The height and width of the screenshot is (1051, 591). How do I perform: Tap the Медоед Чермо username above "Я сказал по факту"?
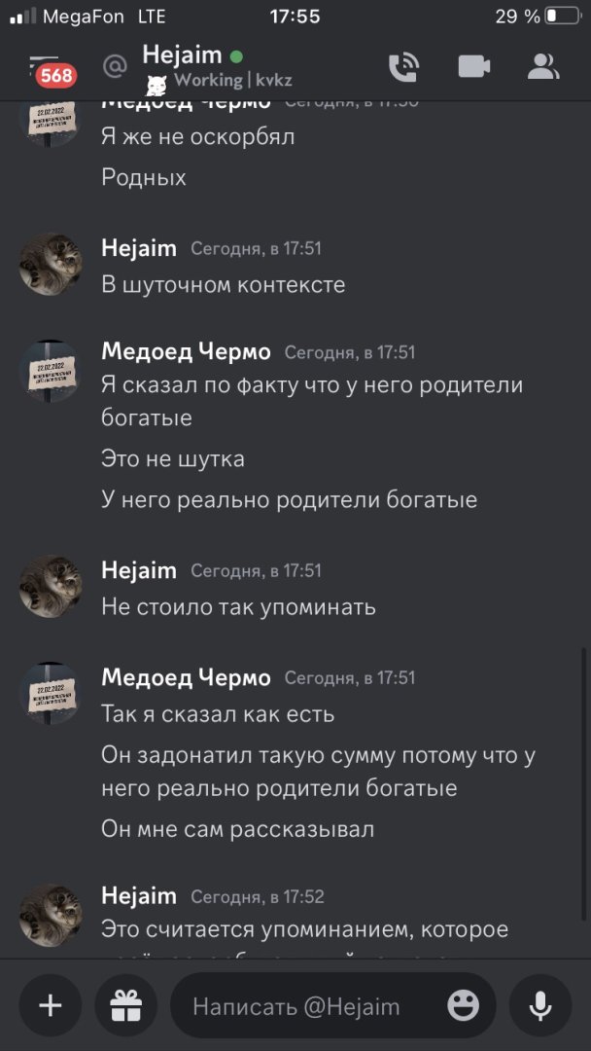(x=186, y=351)
